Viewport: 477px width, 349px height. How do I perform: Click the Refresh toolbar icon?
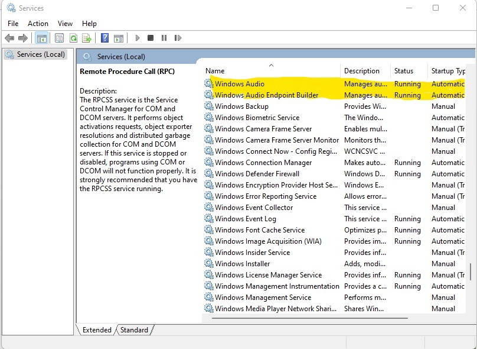73,38
